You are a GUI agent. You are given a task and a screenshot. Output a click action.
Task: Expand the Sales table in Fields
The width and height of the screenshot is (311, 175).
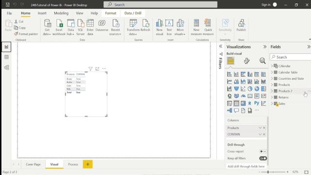point(272,104)
